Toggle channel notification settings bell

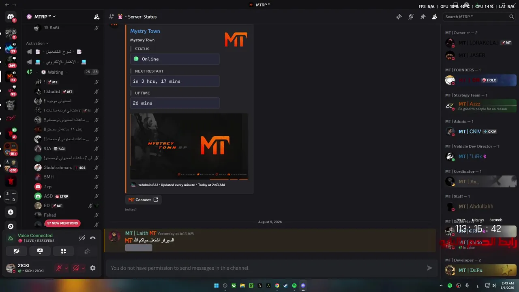coord(411,17)
